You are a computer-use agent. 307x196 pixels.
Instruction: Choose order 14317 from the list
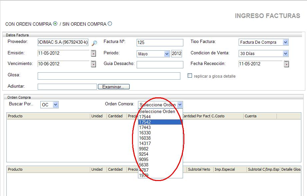[x=160, y=143]
